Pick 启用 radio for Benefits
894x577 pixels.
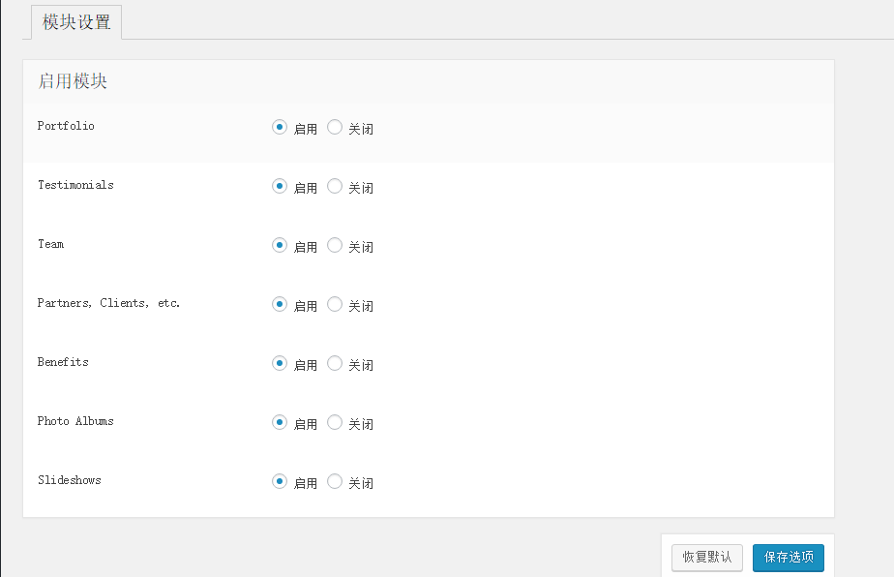(280, 363)
